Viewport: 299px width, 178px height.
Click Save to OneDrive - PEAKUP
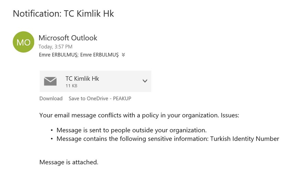click(x=100, y=99)
